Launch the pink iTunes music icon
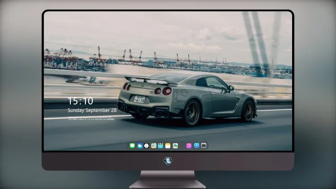 [189, 146]
